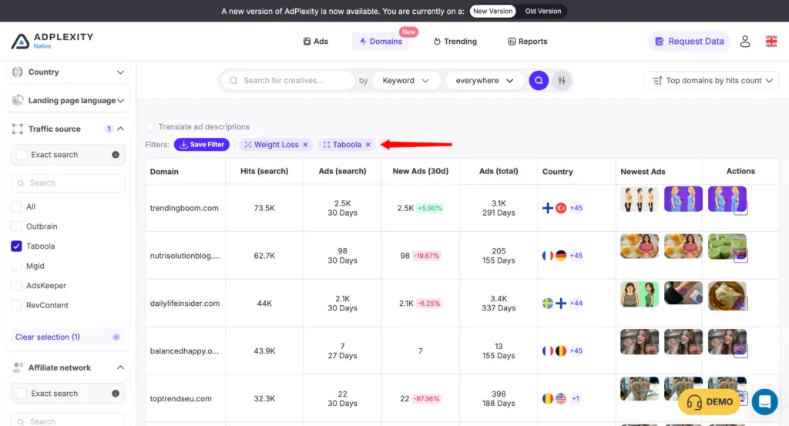Click the Affiliate network icon in sidebar

pos(18,367)
